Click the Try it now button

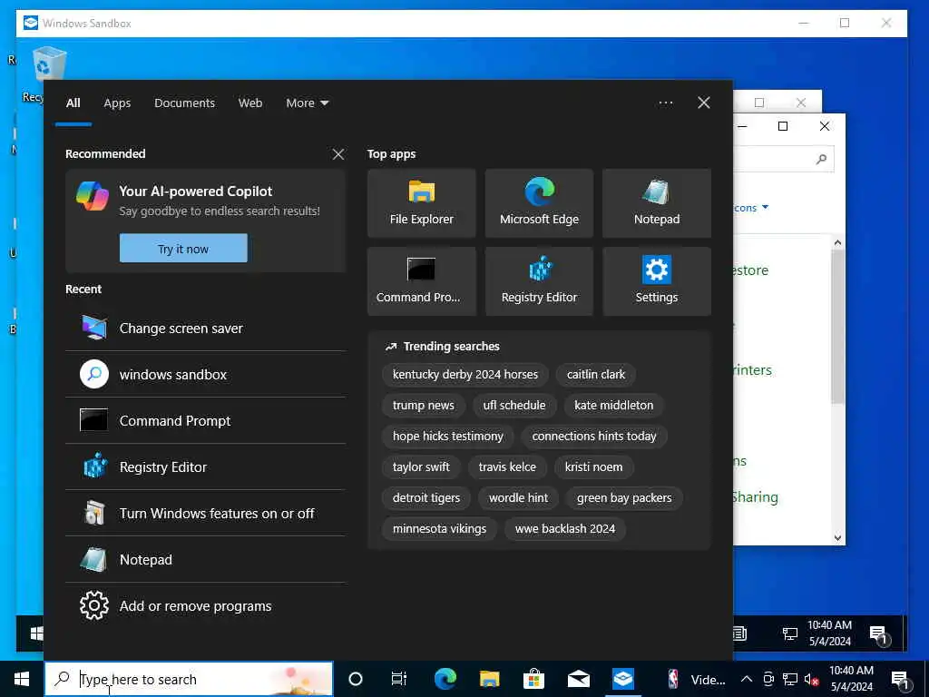[x=183, y=249]
